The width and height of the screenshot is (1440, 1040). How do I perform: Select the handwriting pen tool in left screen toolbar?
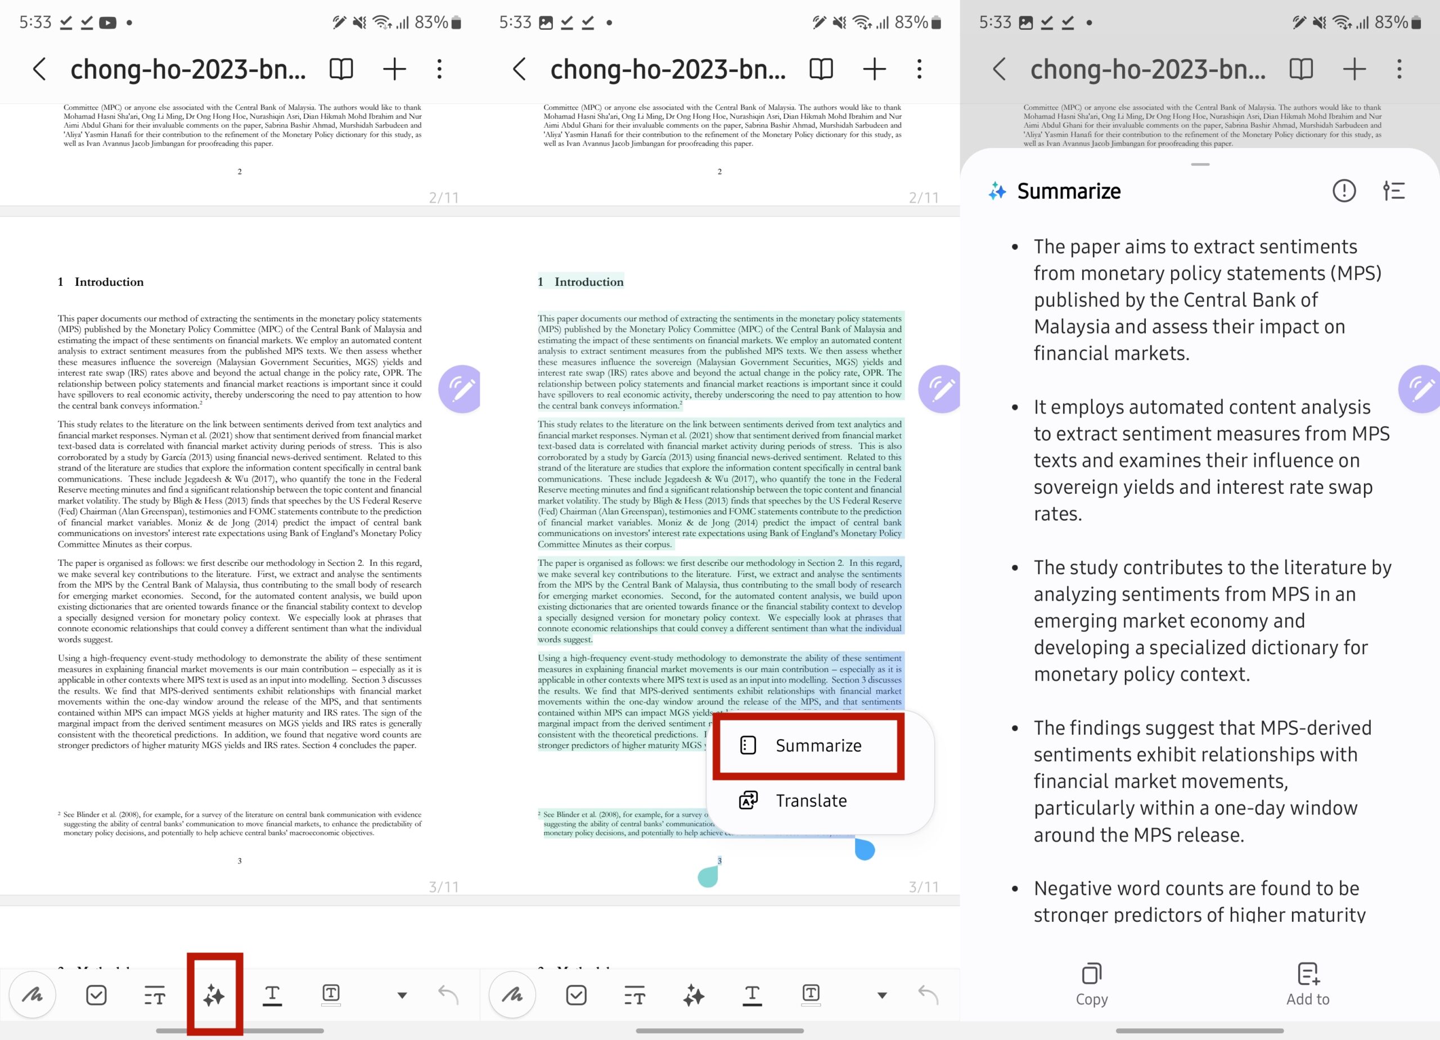(33, 994)
